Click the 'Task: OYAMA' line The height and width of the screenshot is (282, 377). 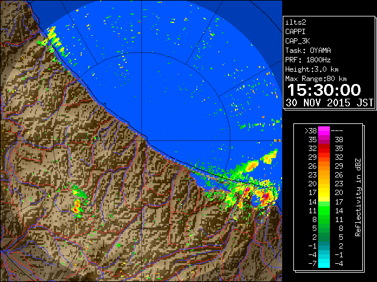pyautogui.click(x=308, y=51)
